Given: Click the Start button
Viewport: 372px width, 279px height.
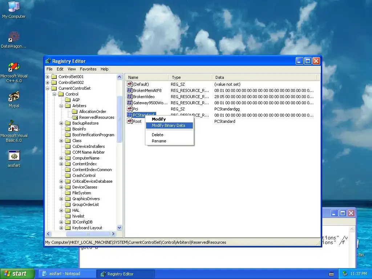Looking at the screenshot, I should pyautogui.click(x=17, y=274).
